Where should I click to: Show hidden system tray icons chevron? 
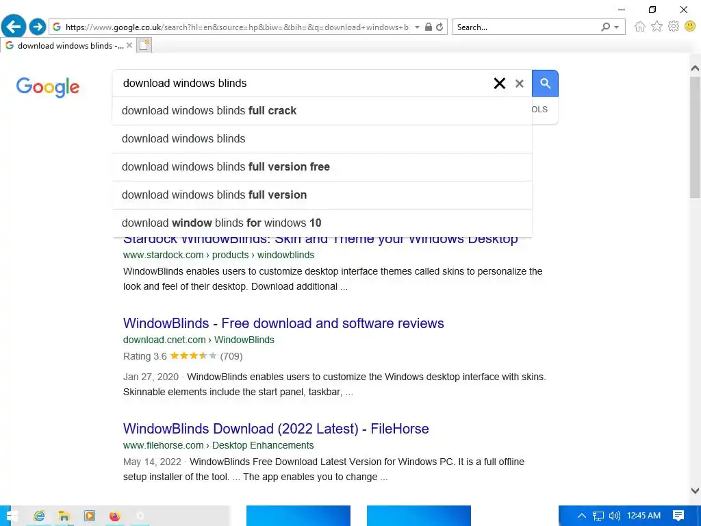click(x=582, y=516)
